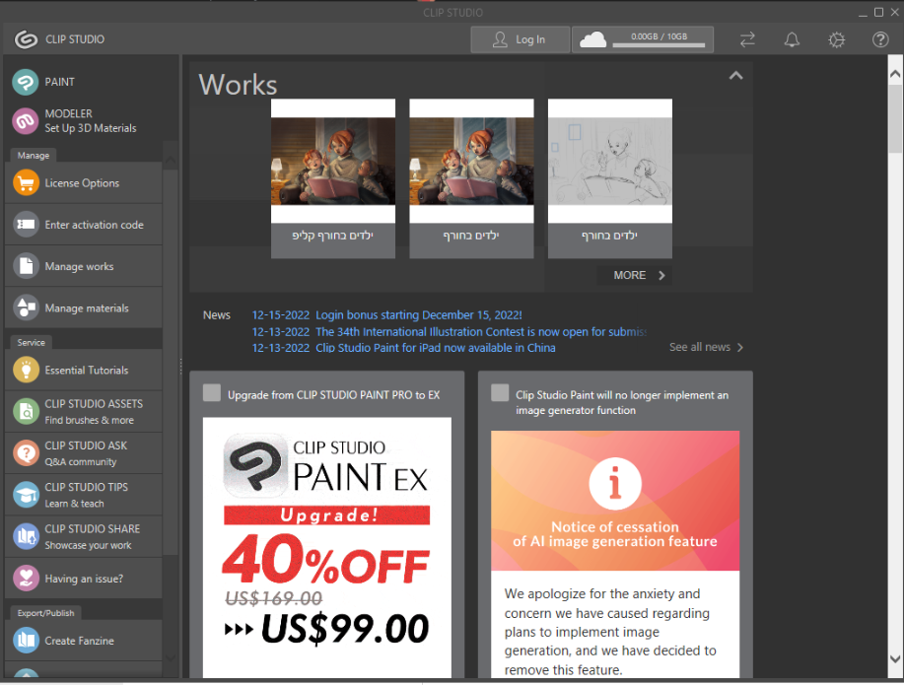
Task: Open the PAINT application icon
Action: [26, 82]
